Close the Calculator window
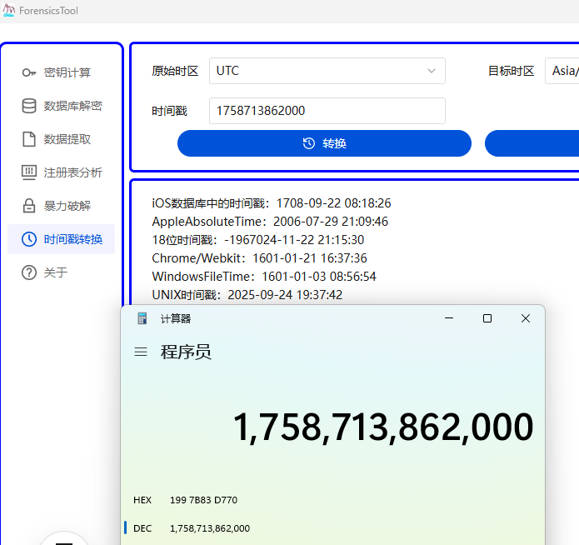The width and height of the screenshot is (579, 545). coord(526,318)
